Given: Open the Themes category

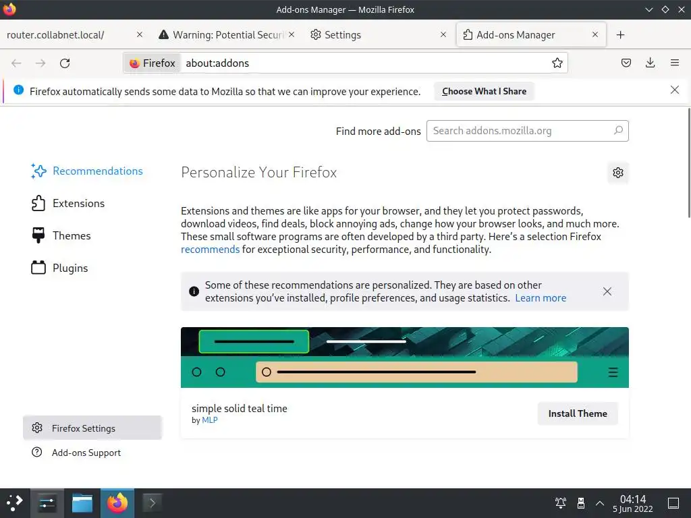Looking at the screenshot, I should tap(61, 235).
